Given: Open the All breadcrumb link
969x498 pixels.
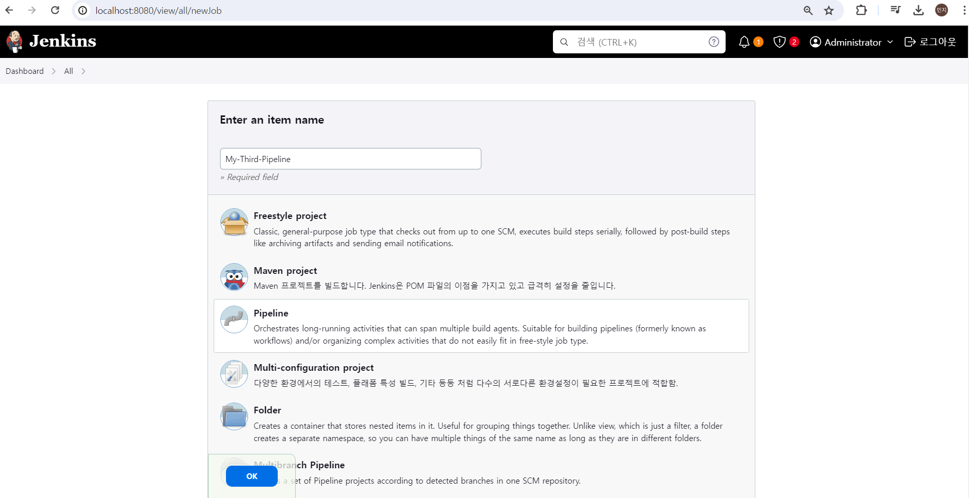Looking at the screenshot, I should (x=69, y=71).
